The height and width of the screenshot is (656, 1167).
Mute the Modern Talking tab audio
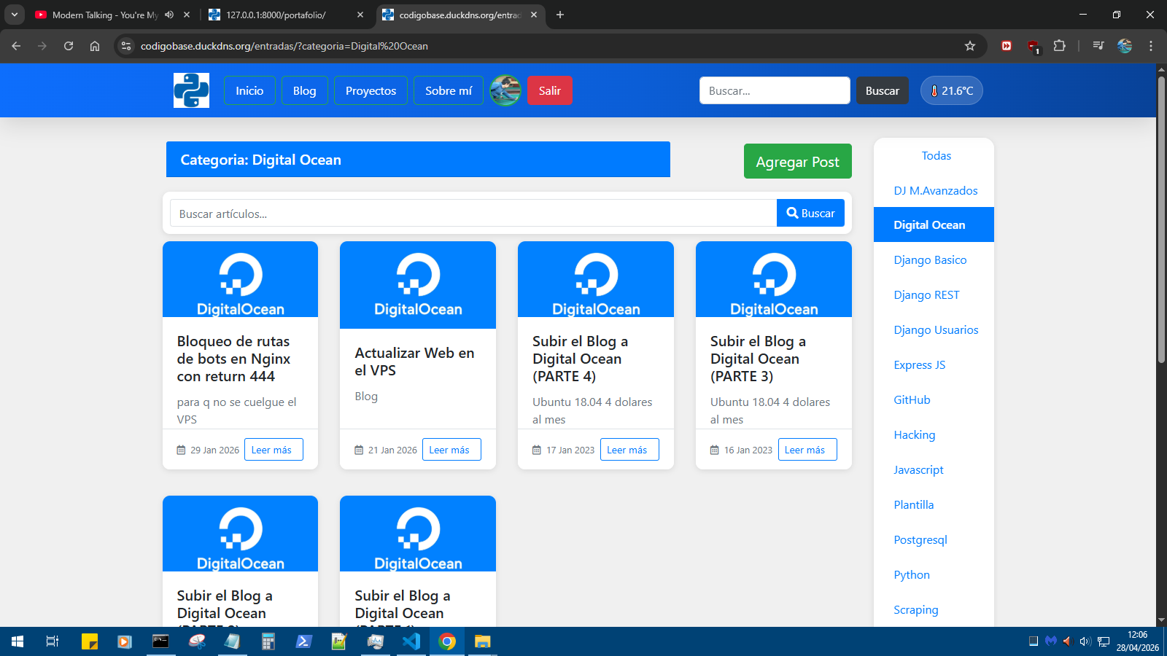(169, 15)
